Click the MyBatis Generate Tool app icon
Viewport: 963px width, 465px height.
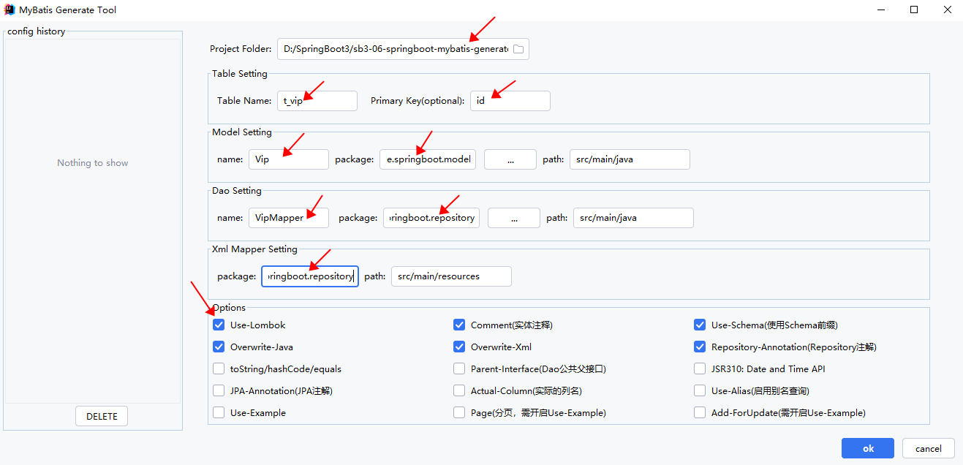click(x=10, y=10)
